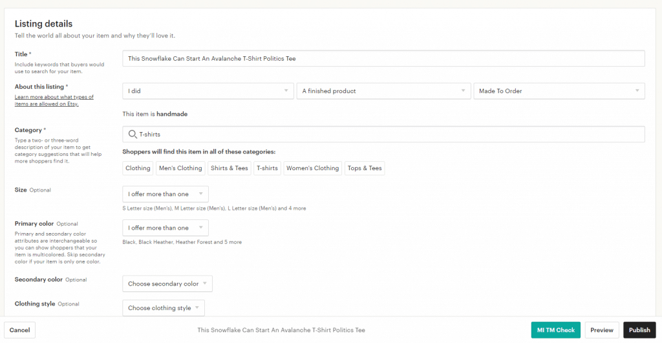Select the Tops & Tees category tag
The image size is (662, 343).
(365, 168)
